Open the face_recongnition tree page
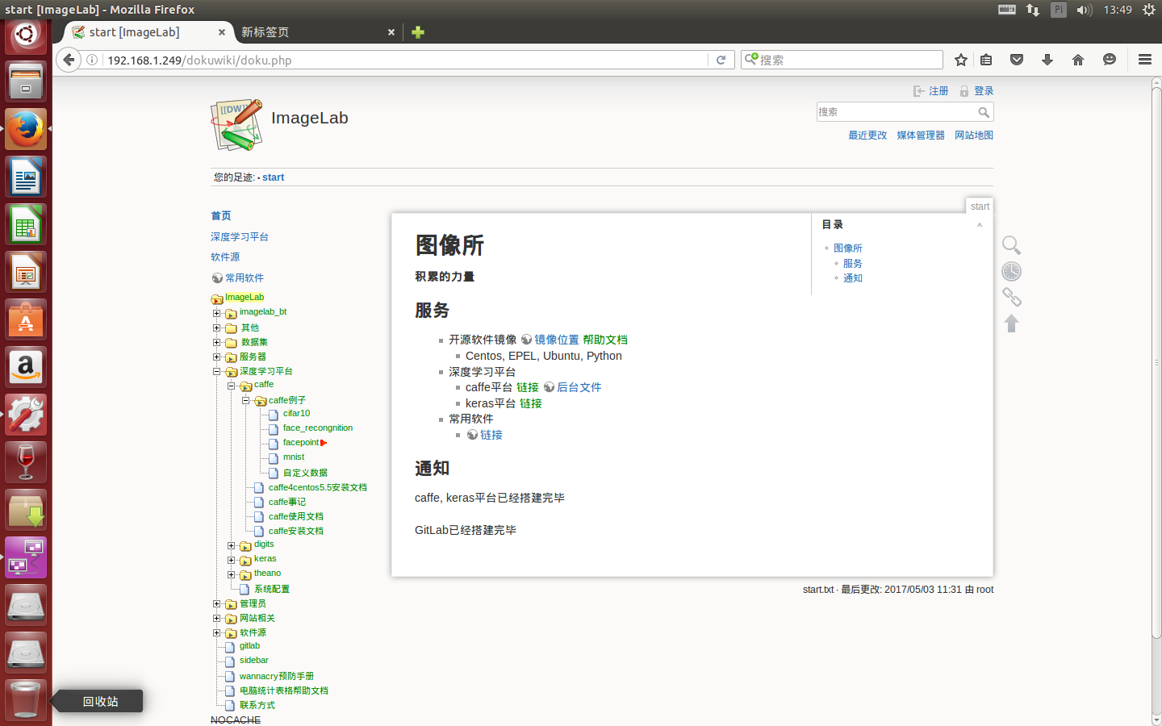This screenshot has height=726, width=1162. (318, 428)
